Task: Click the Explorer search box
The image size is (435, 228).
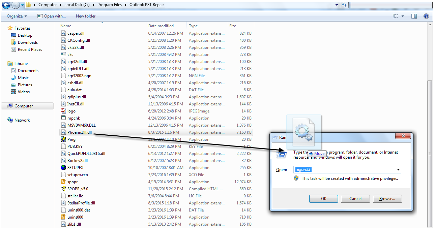Action: pos(391,5)
